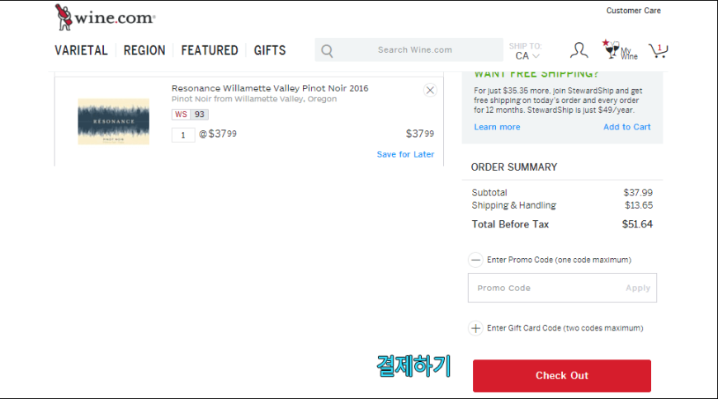Open the shopping cart icon
Viewport: 718px width, 399px height.
(658, 50)
